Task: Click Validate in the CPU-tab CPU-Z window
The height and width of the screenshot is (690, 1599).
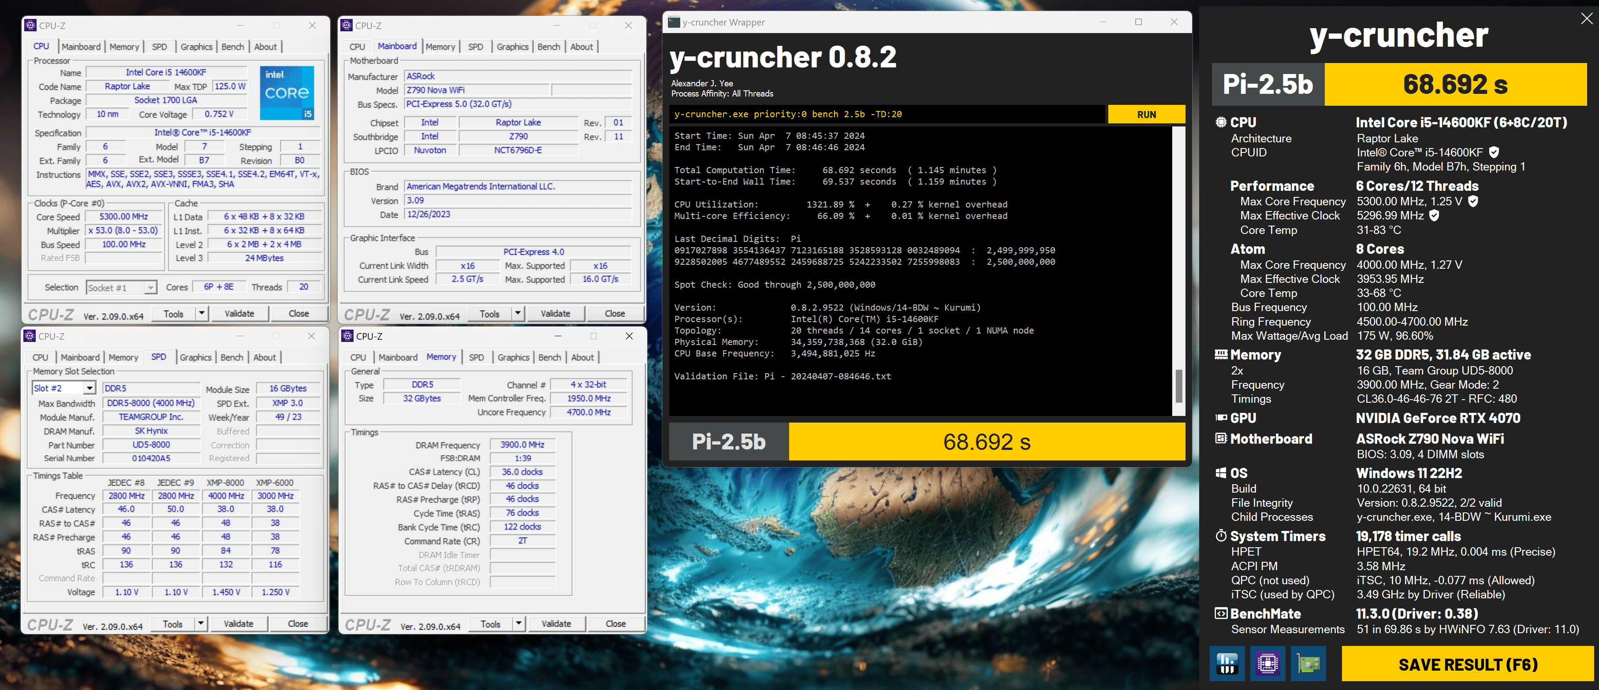Action: pyautogui.click(x=239, y=313)
